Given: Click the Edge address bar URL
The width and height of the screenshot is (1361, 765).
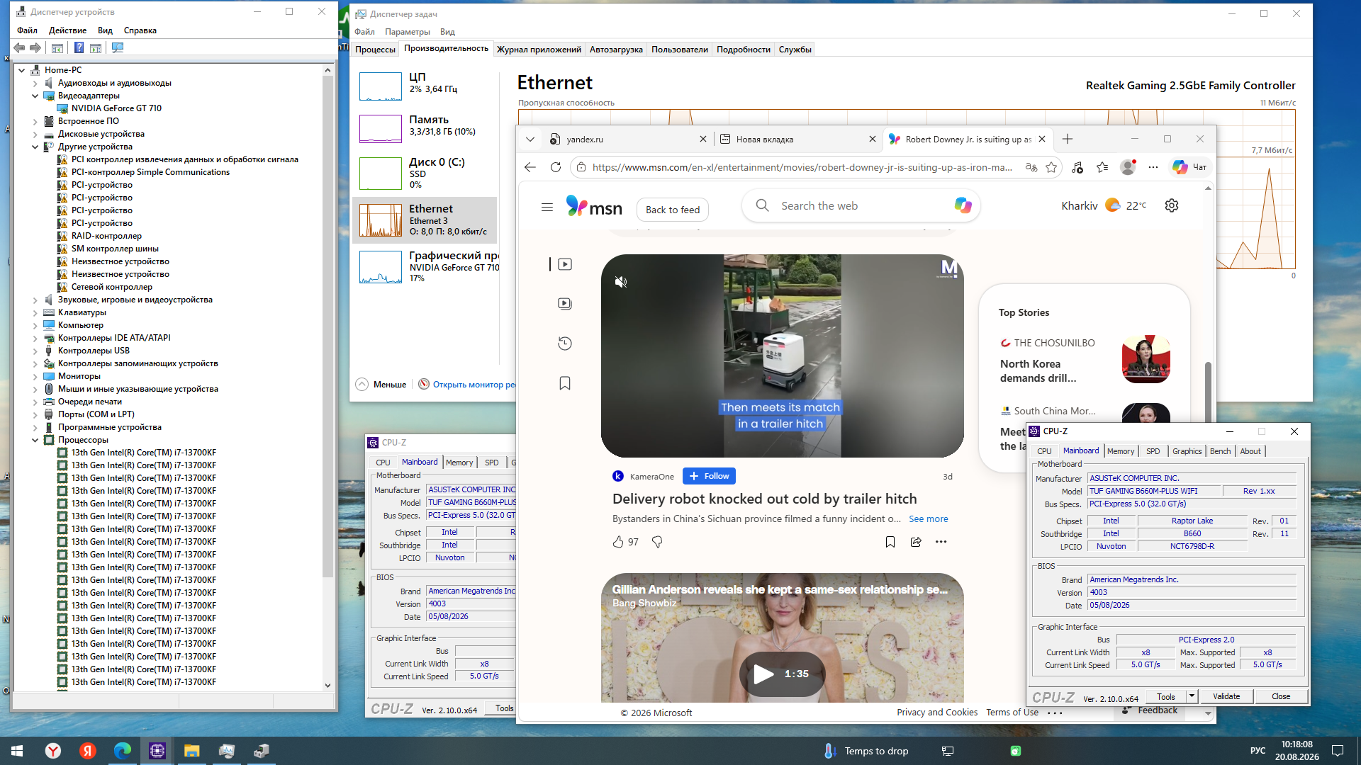Looking at the screenshot, I should (802, 167).
